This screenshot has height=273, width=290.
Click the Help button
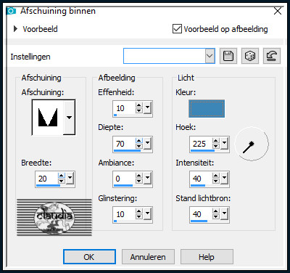point(207,257)
